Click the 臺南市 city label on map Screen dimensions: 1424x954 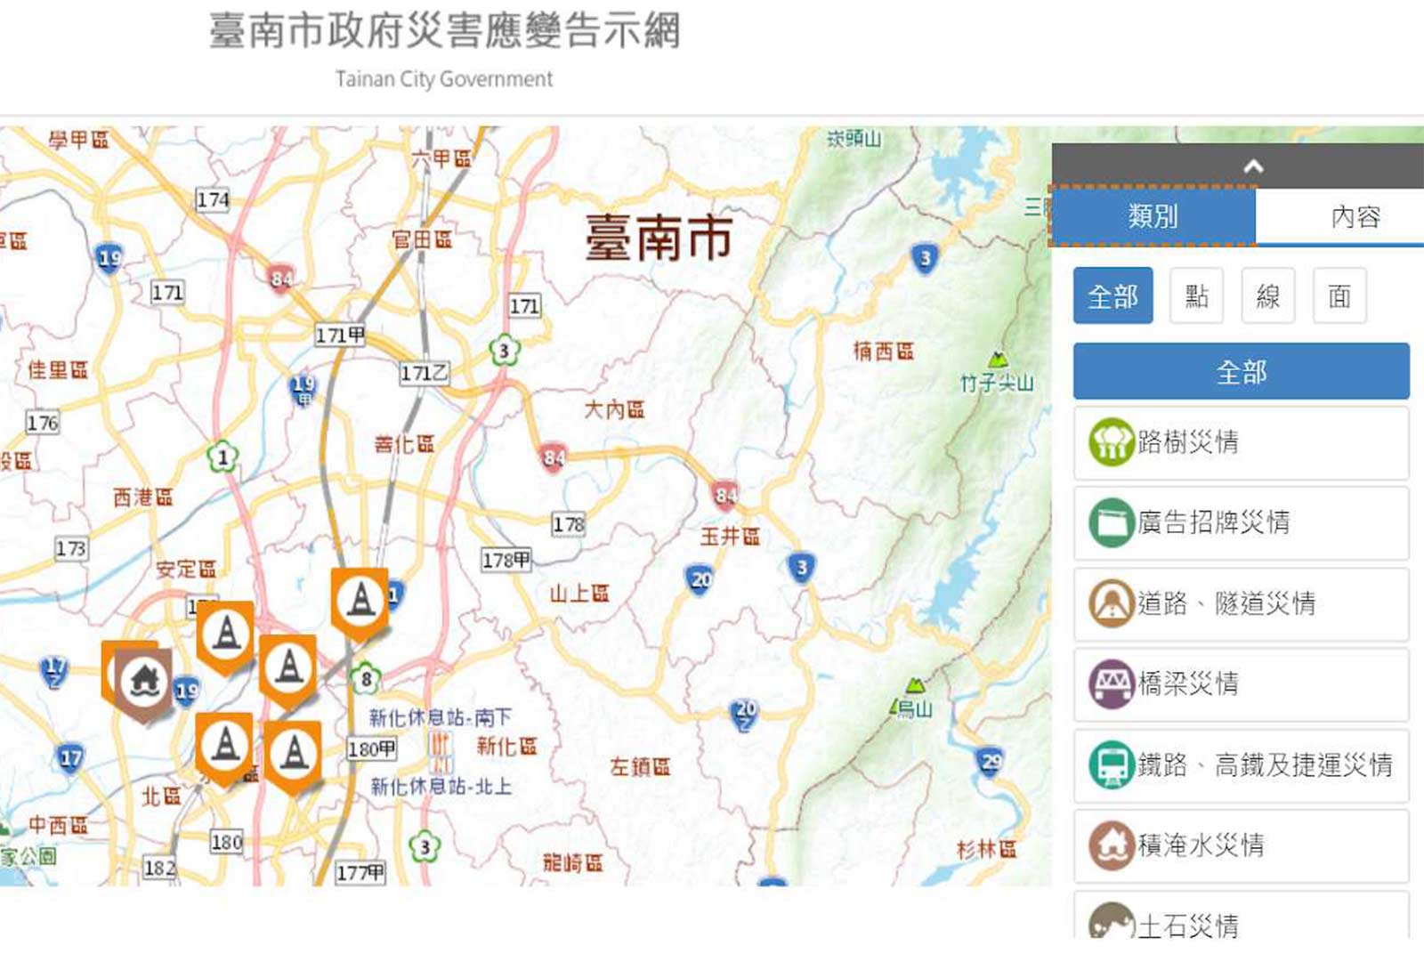[659, 238]
